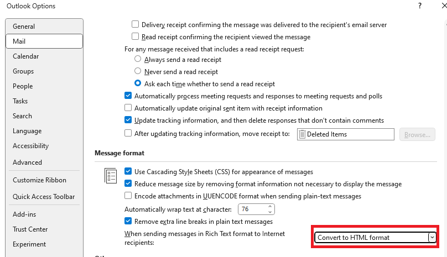The width and height of the screenshot is (447, 257).
Task: Check Automatically update original sent item
Action: click(128, 108)
